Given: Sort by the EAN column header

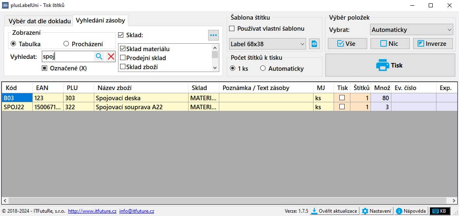Looking at the screenshot, I should click(48, 88).
